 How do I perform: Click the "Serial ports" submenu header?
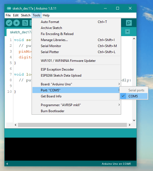[x=136, y=90]
